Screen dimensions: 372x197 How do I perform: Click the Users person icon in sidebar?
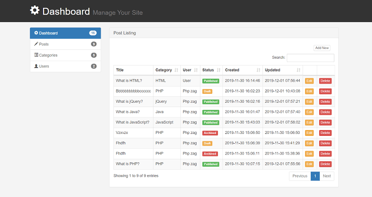tap(36, 66)
